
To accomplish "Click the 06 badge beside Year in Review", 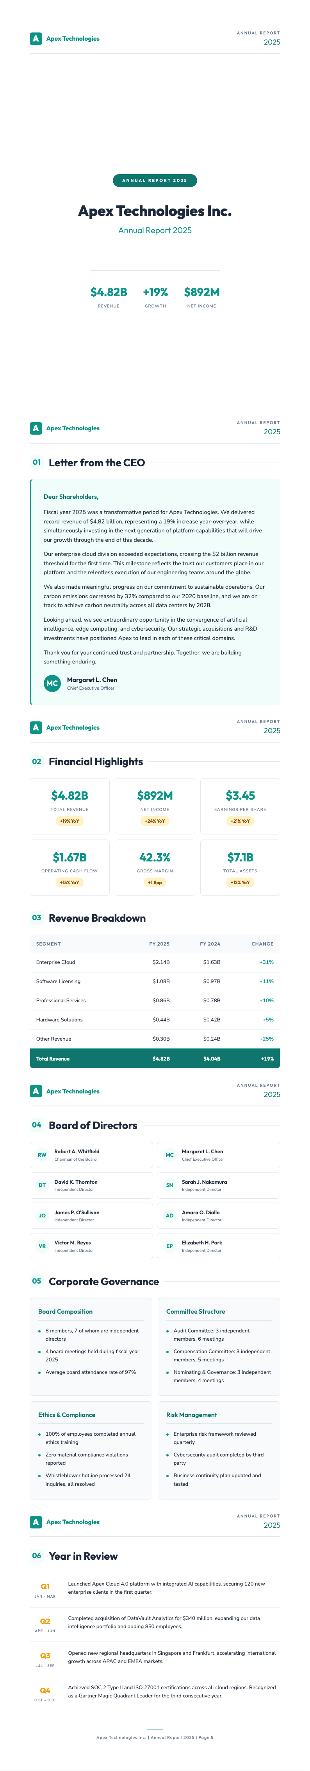I will pos(36,1555).
